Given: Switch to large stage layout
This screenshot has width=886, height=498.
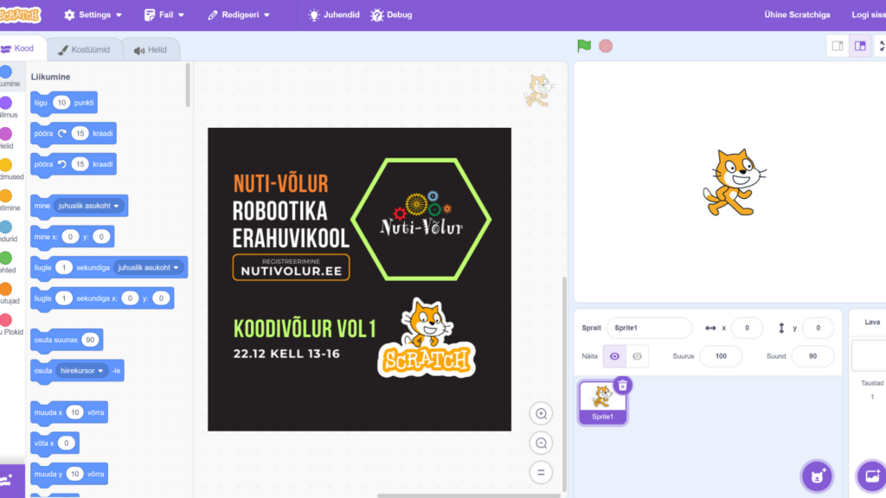Looking at the screenshot, I should tap(860, 46).
